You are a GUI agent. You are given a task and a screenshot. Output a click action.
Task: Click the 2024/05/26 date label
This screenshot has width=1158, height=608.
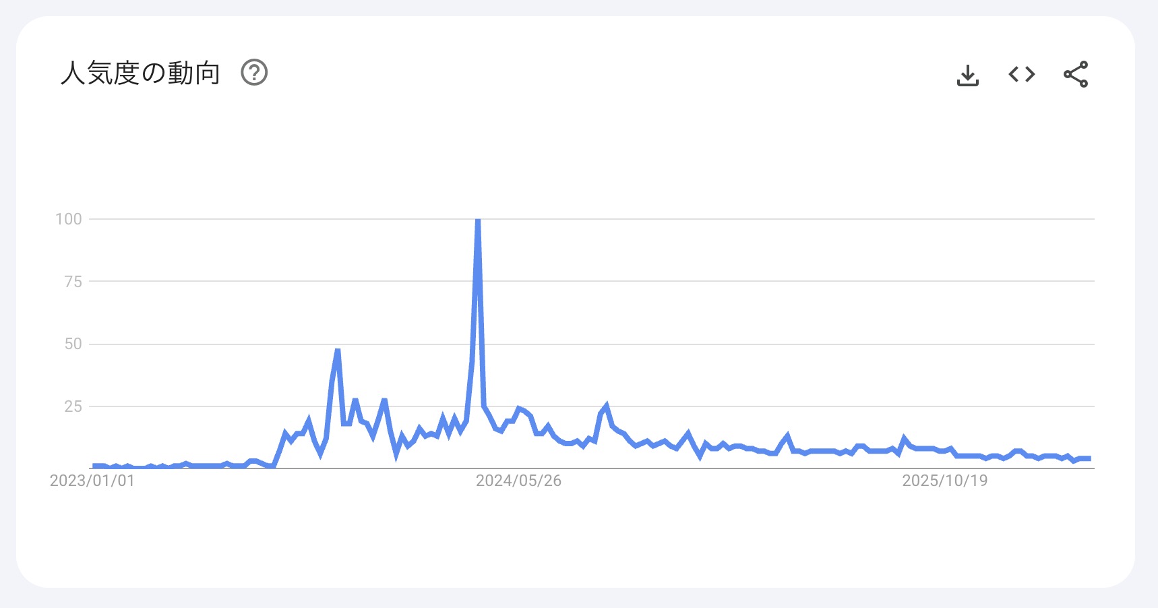coord(518,481)
